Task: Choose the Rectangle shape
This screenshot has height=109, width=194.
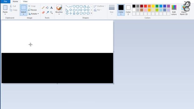Action: coord(78,6)
